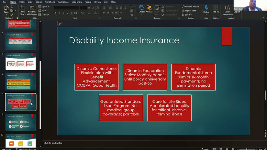Open Design Suggestions
267x150 pixels.
click(227, 10)
